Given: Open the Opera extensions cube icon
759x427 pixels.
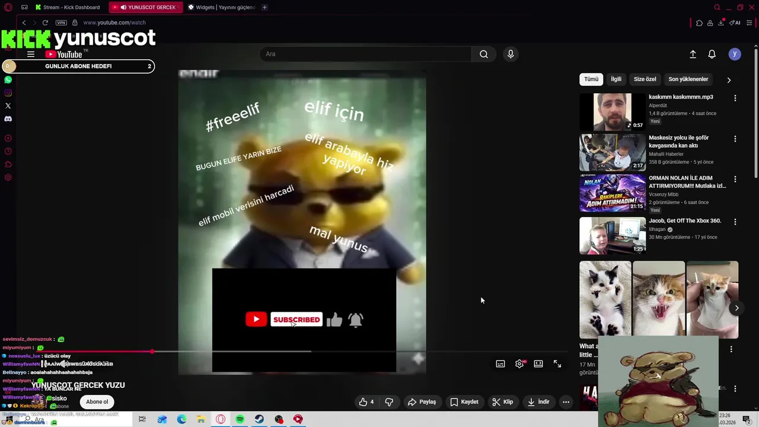Looking at the screenshot, I should click(x=700, y=23).
